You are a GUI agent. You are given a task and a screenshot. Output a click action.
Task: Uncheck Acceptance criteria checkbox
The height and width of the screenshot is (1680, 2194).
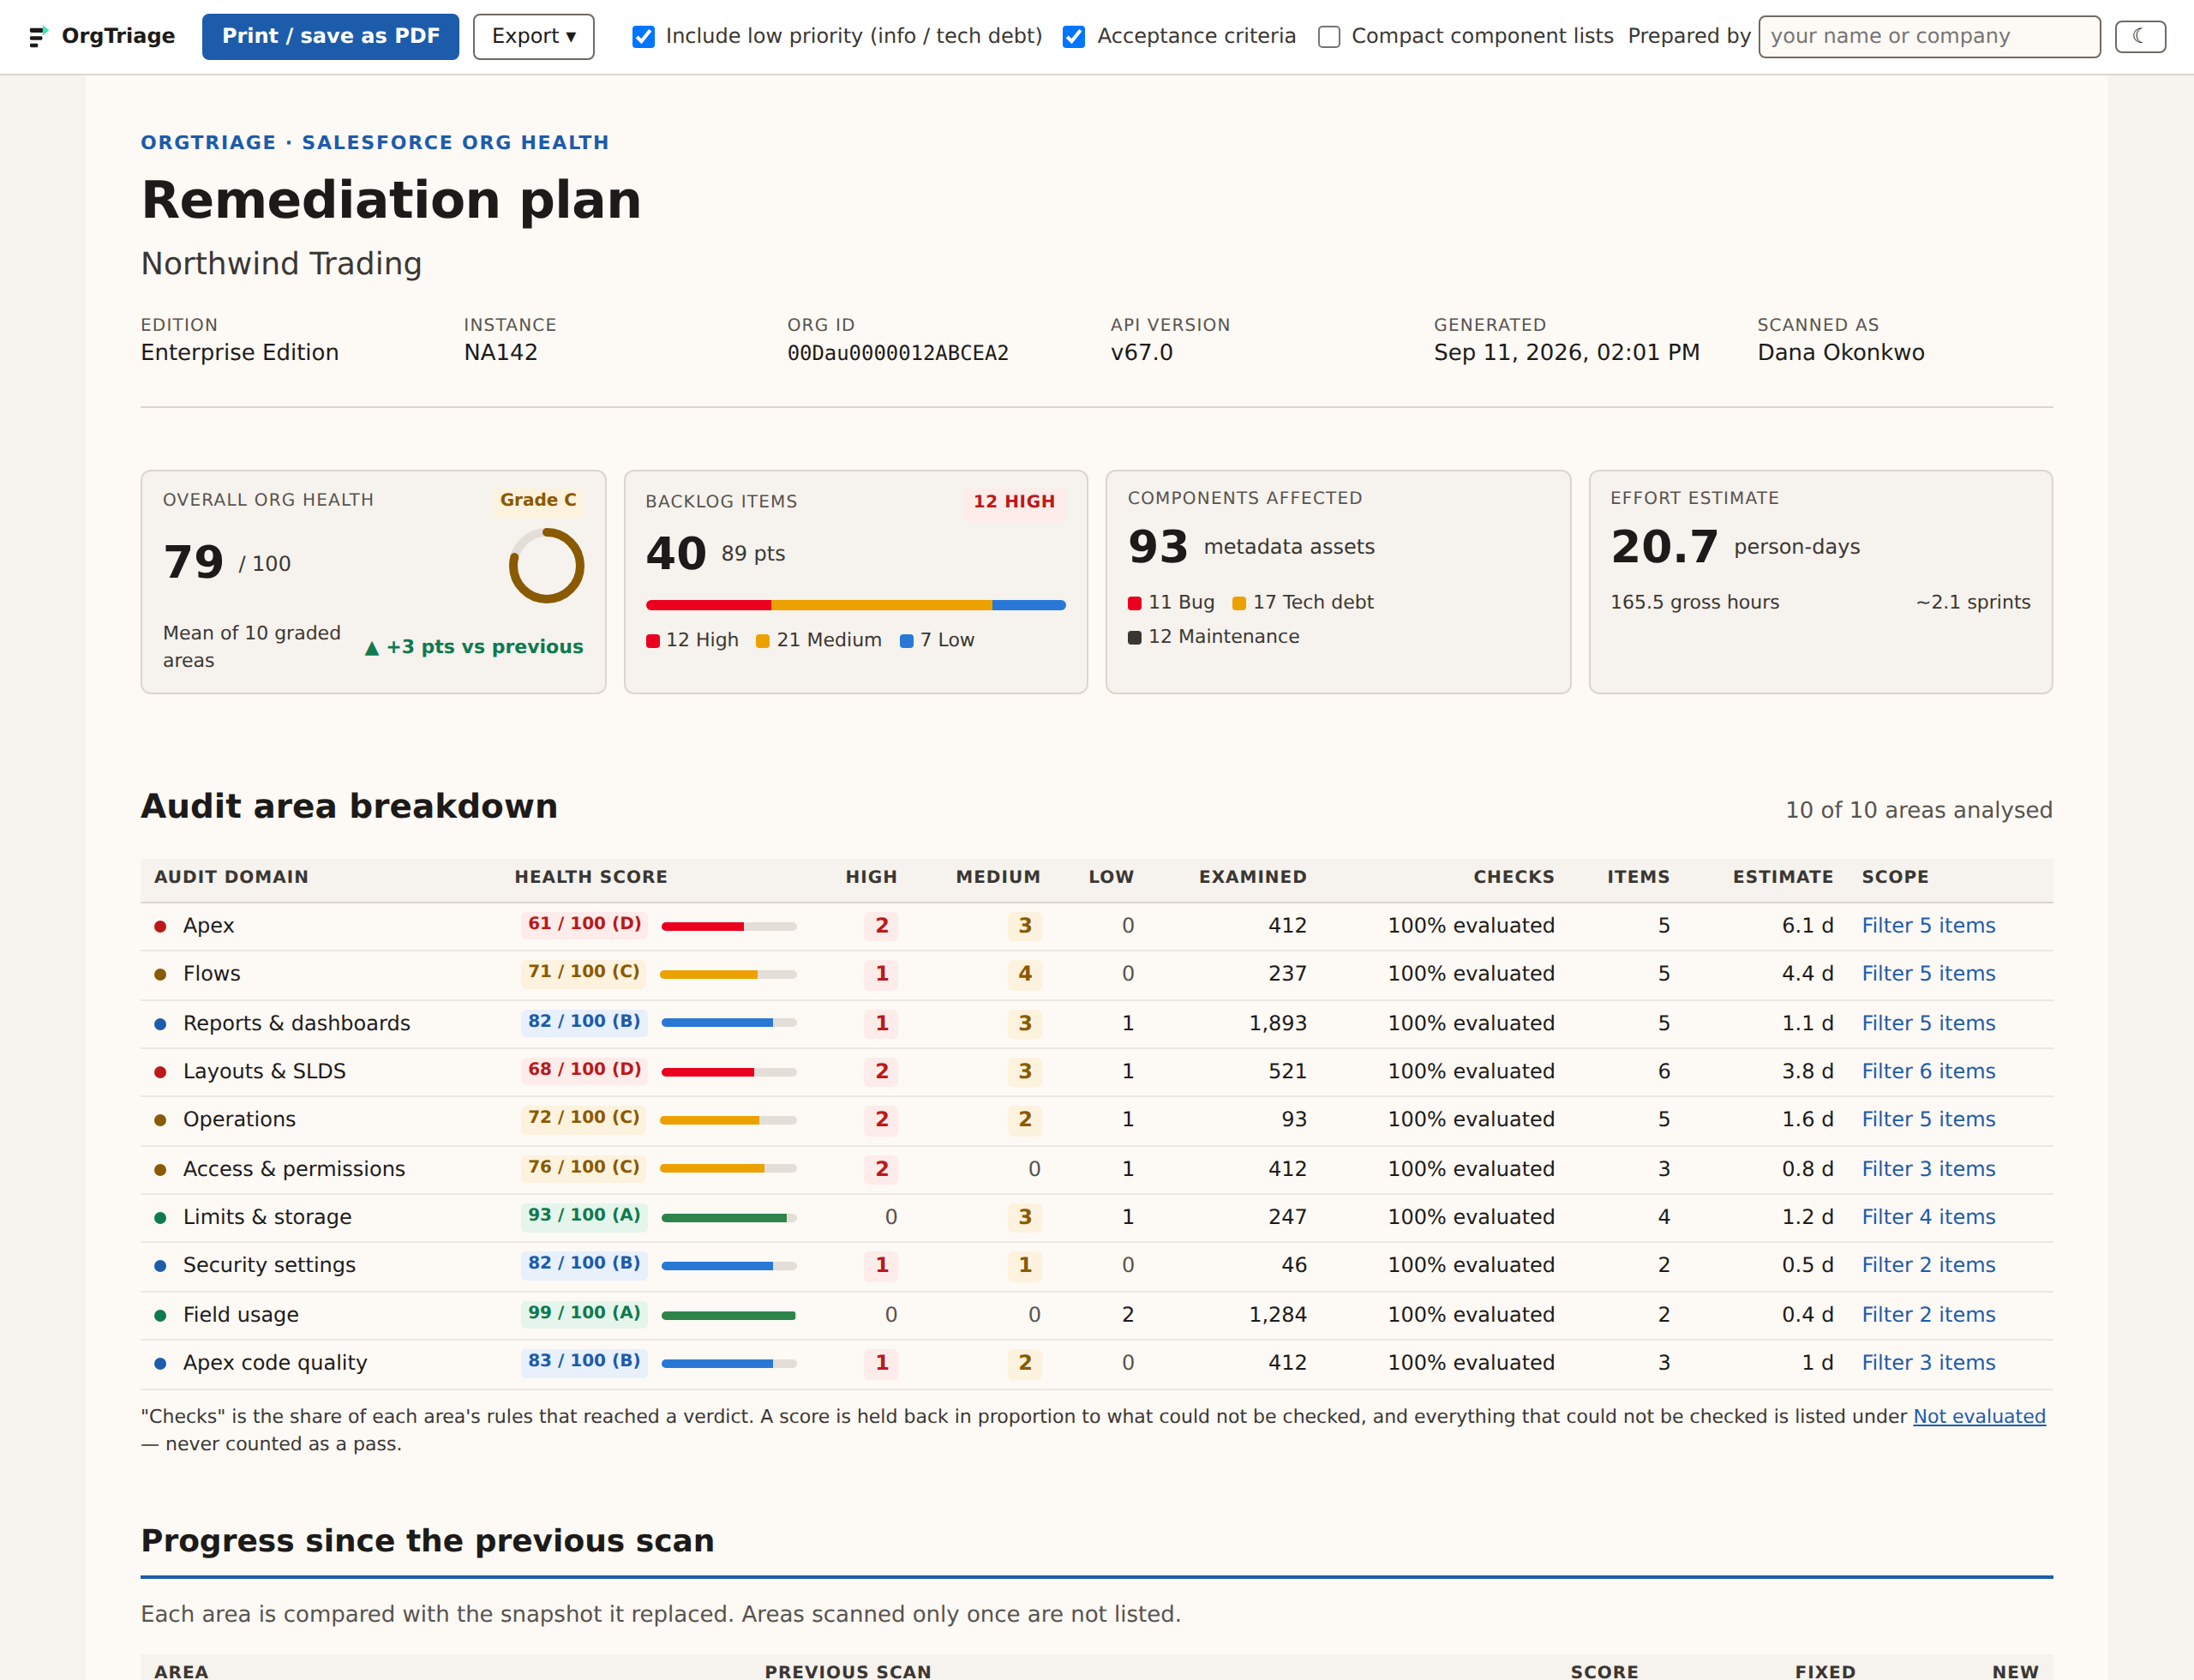click(x=1073, y=37)
